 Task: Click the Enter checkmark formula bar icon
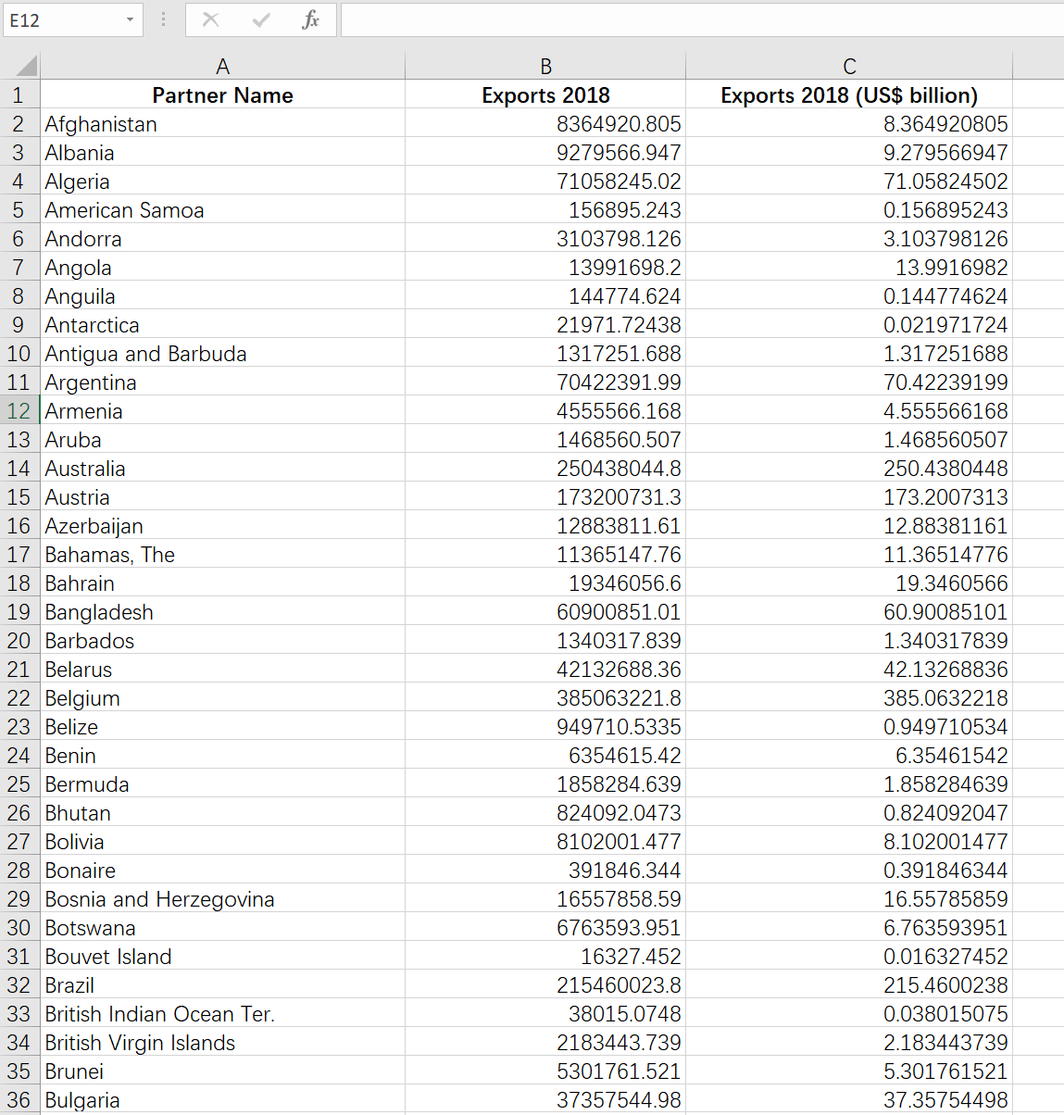pos(261,19)
